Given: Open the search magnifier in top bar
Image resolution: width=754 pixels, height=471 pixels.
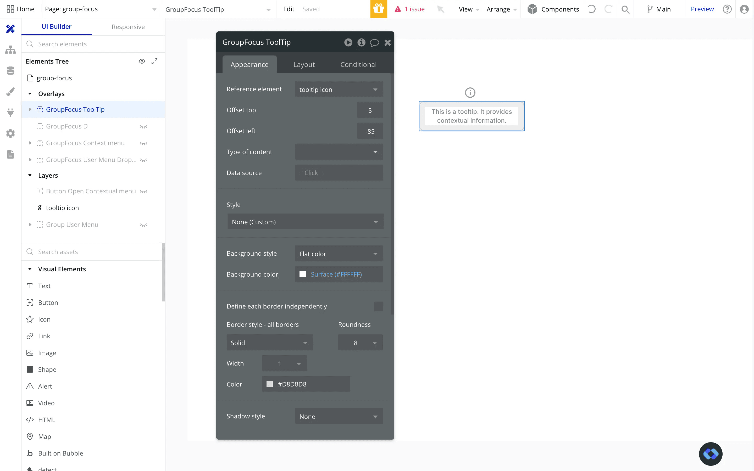Looking at the screenshot, I should [625, 9].
